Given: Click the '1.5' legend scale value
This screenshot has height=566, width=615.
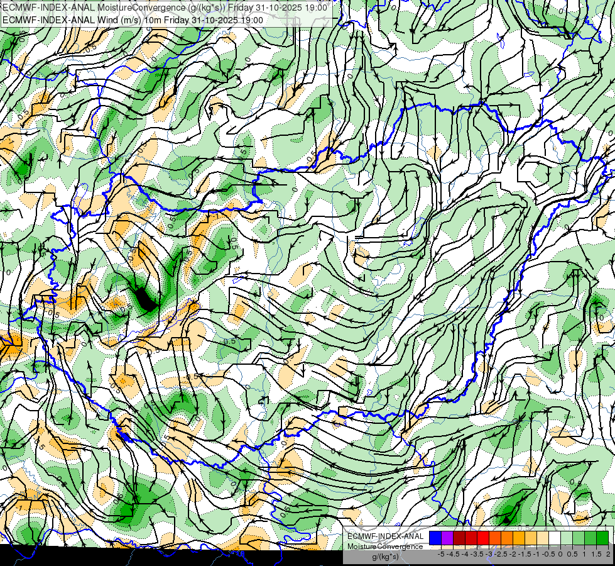Looking at the screenshot, I should [596, 554].
